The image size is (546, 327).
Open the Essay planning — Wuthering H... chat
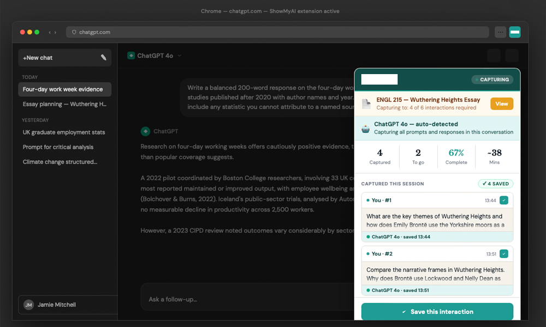[x=65, y=104]
